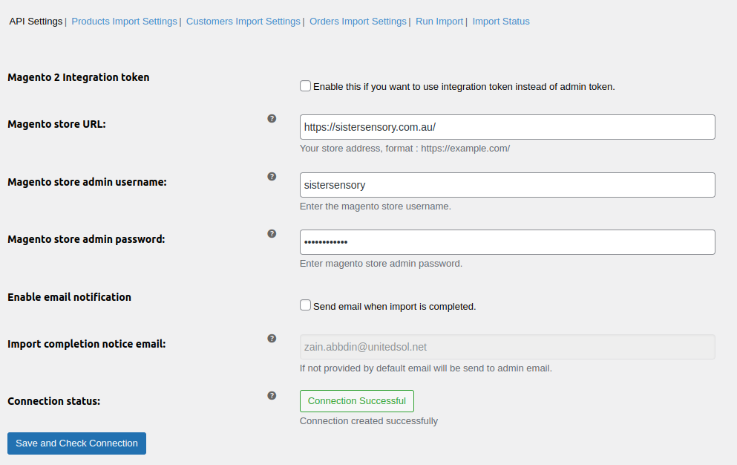This screenshot has height=465, width=737.
Task: Switch to Products Import Settings tab
Action: pyautogui.click(x=124, y=21)
